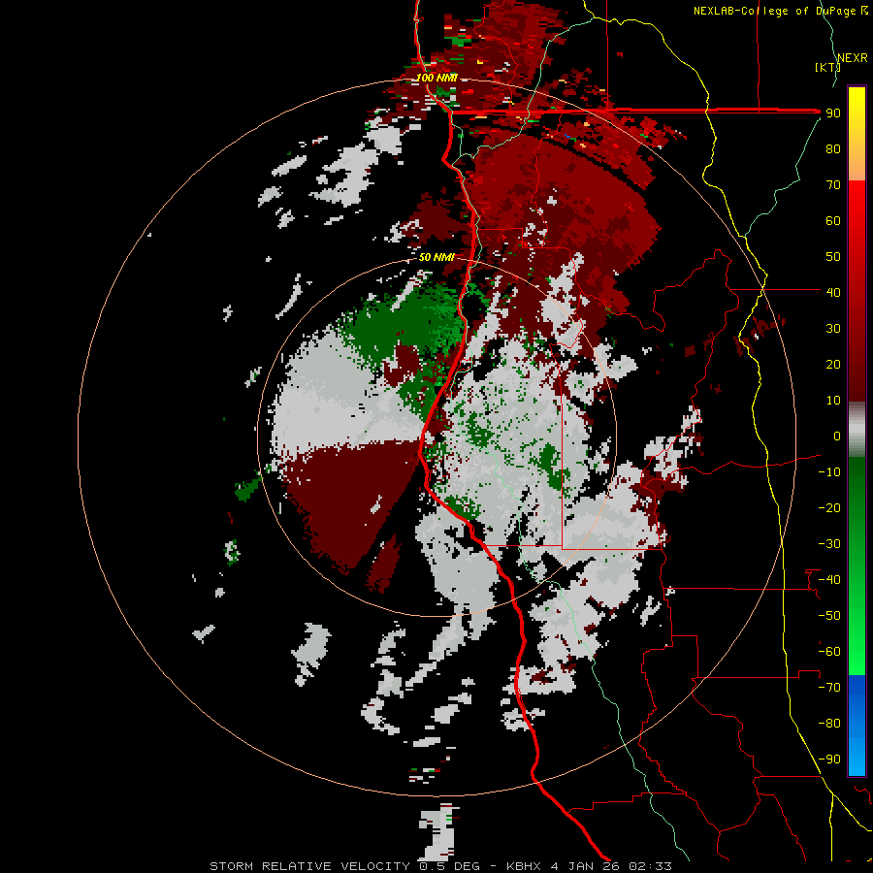
Task: Click the NEXR label above the color scale
Action: coord(852,58)
